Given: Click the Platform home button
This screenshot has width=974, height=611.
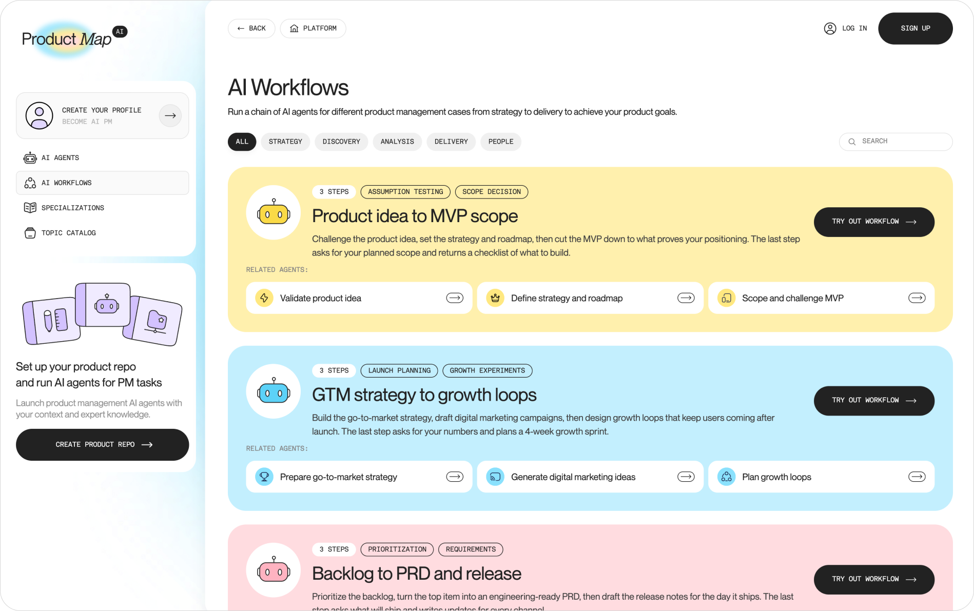Looking at the screenshot, I should (313, 28).
